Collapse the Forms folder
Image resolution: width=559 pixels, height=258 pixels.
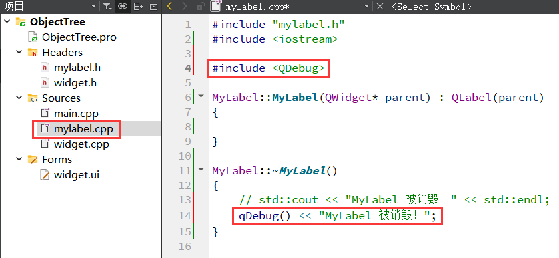pos(19,159)
